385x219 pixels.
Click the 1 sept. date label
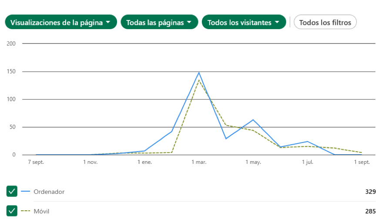point(362,162)
